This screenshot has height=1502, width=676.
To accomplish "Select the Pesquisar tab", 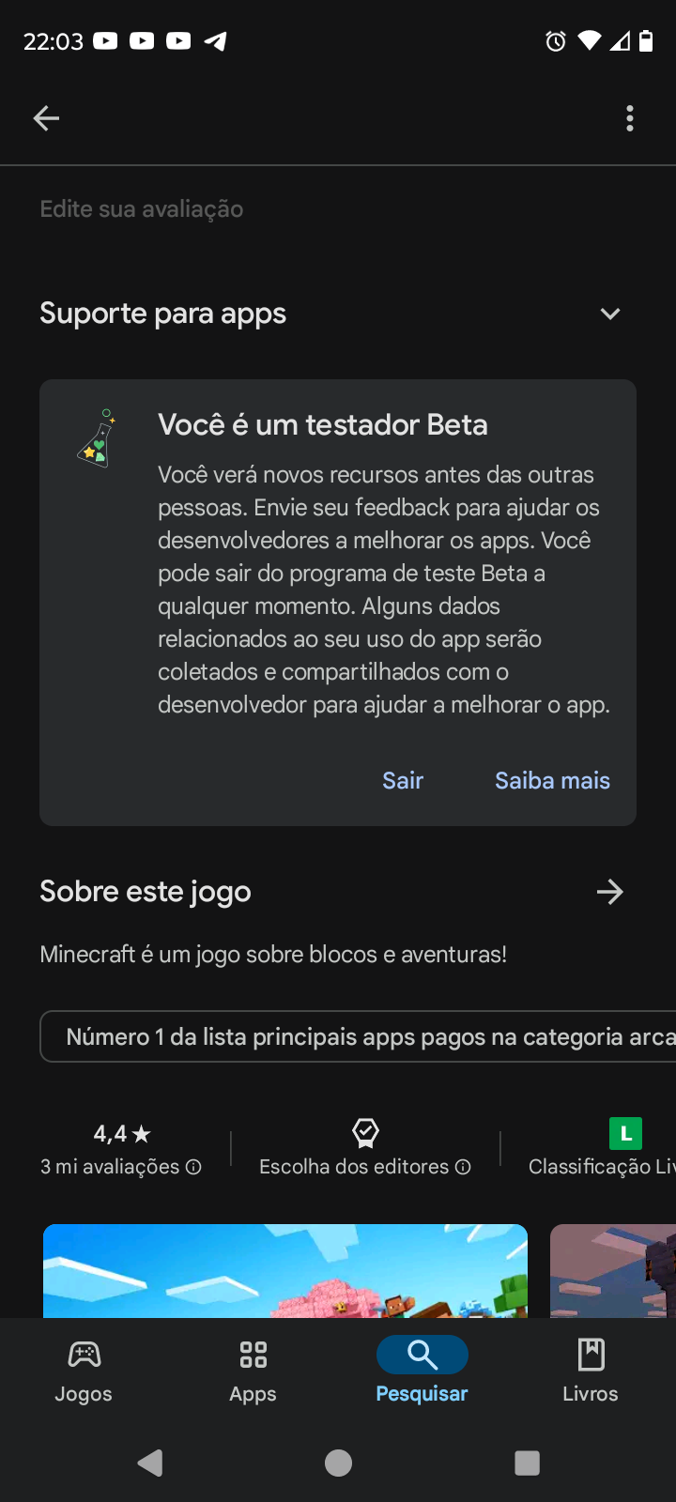I will (x=422, y=1371).
